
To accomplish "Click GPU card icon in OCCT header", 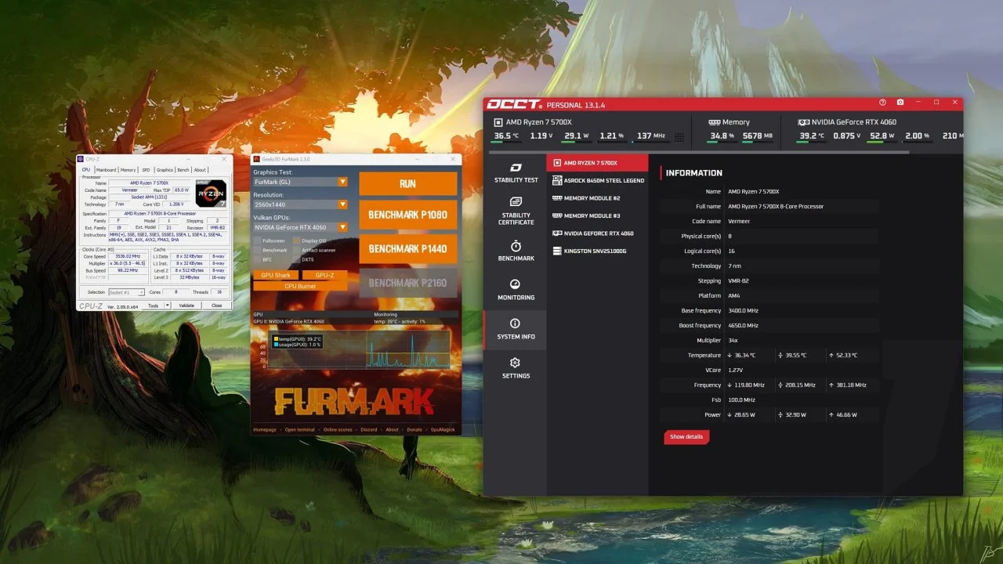I will tap(804, 122).
